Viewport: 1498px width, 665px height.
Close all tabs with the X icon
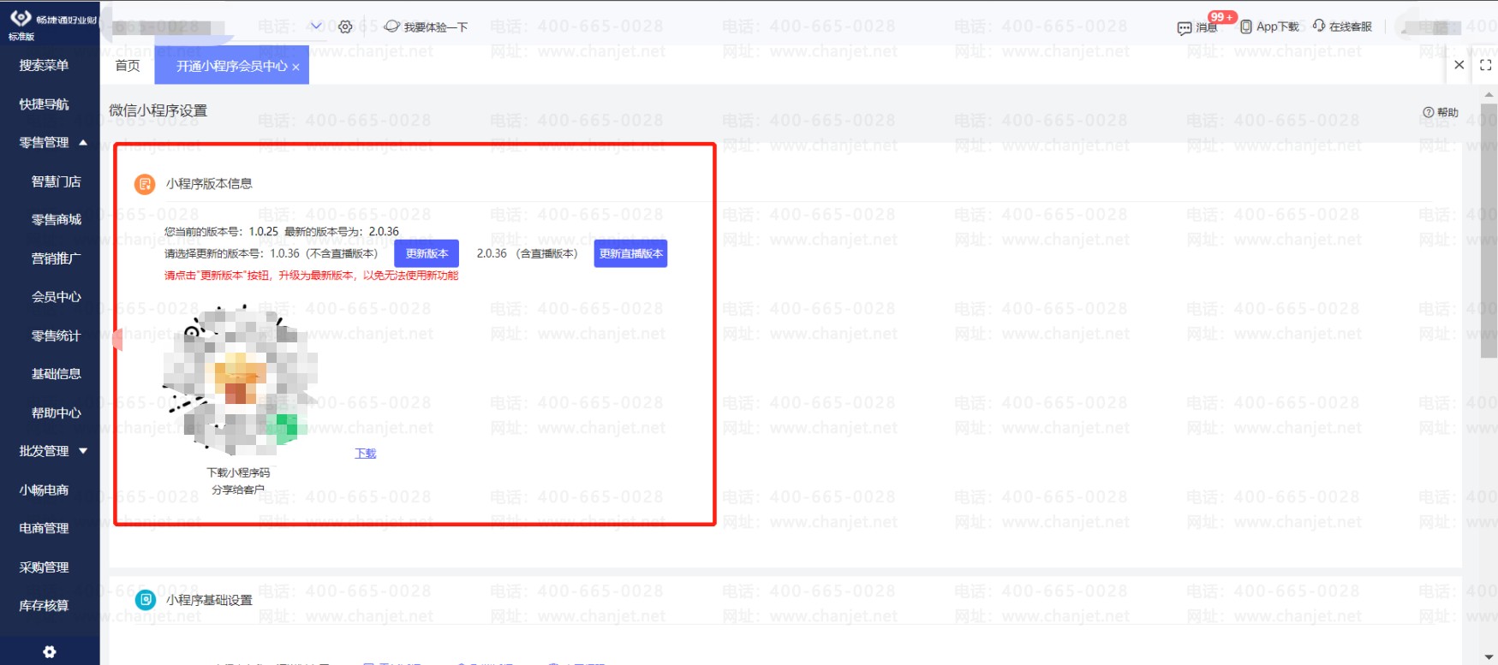(x=1459, y=65)
